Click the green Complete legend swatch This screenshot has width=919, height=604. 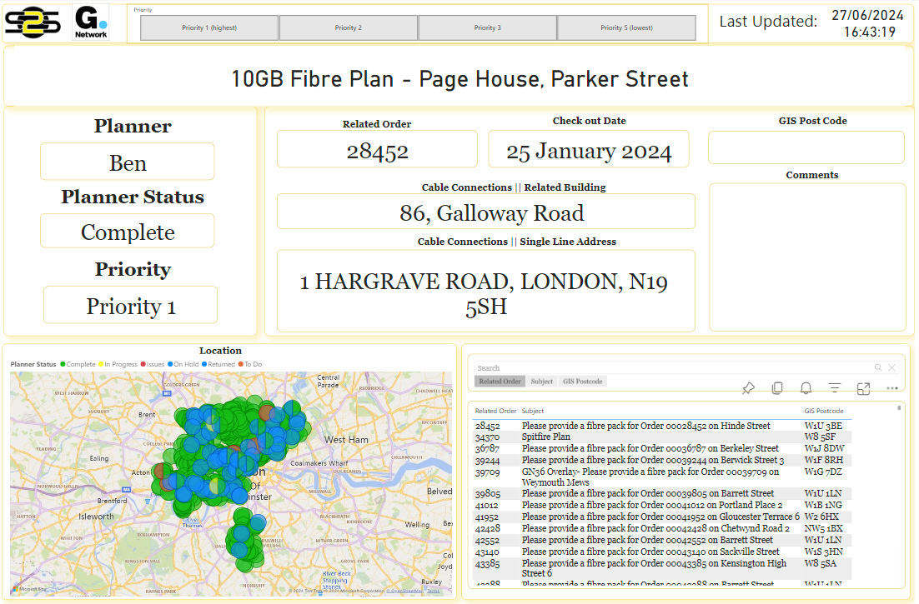(x=63, y=364)
